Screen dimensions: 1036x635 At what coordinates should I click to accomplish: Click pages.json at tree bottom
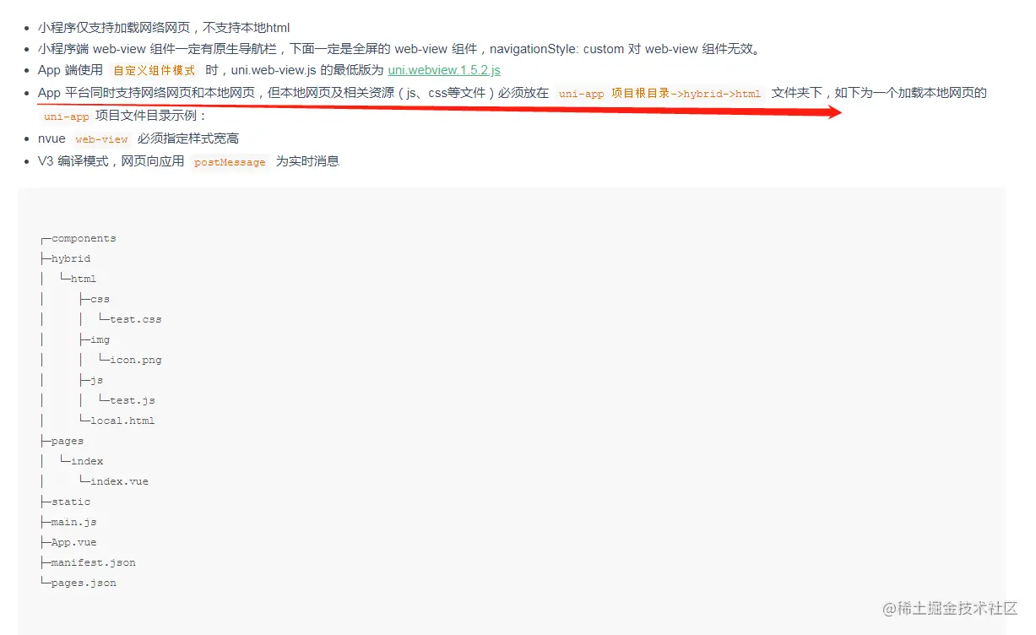(x=84, y=583)
